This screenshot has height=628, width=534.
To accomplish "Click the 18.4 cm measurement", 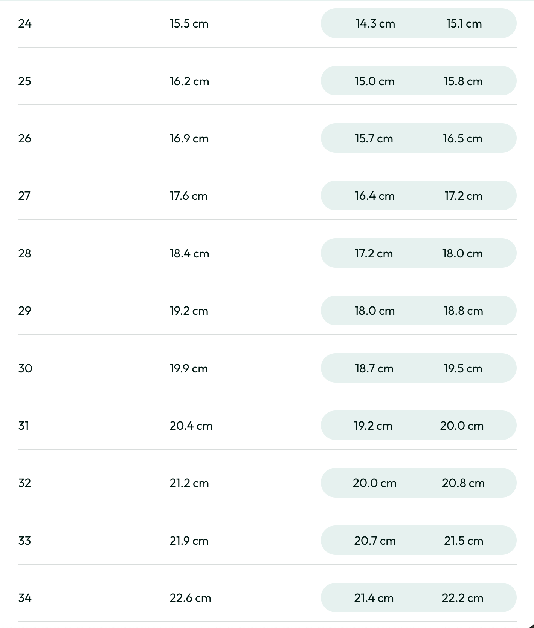I will [189, 254].
